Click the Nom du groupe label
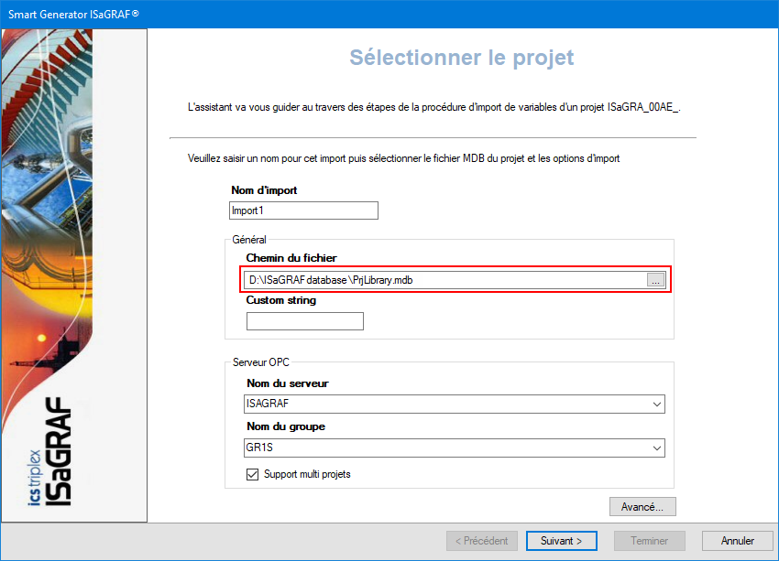This screenshot has width=779, height=561. pos(286,426)
